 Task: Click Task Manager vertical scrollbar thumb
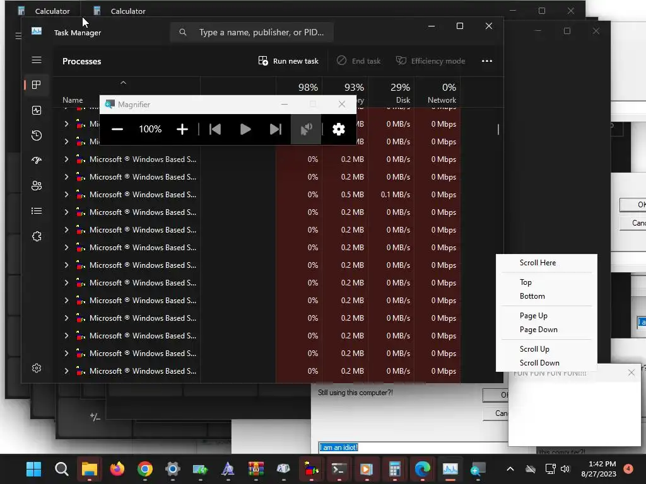coord(498,130)
